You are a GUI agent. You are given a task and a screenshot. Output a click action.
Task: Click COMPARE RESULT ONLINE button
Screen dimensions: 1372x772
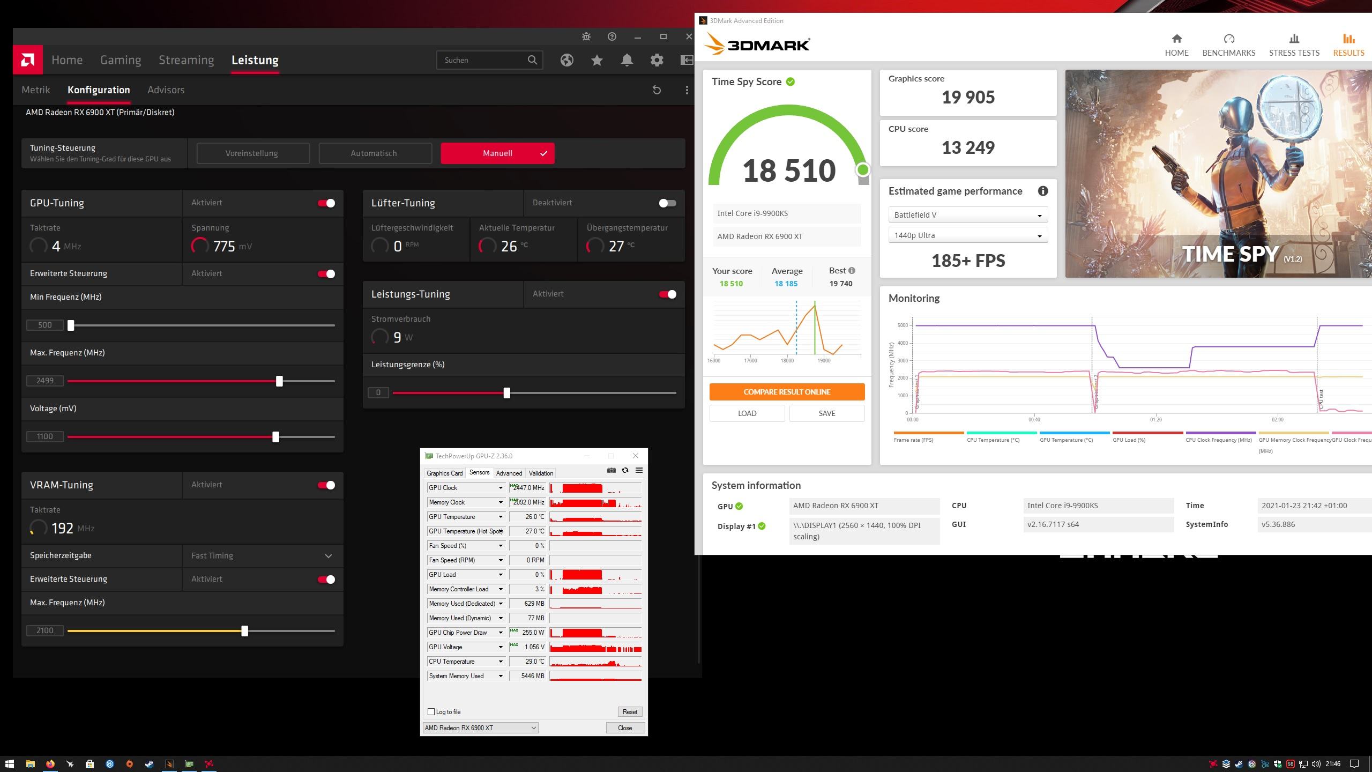click(x=787, y=392)
